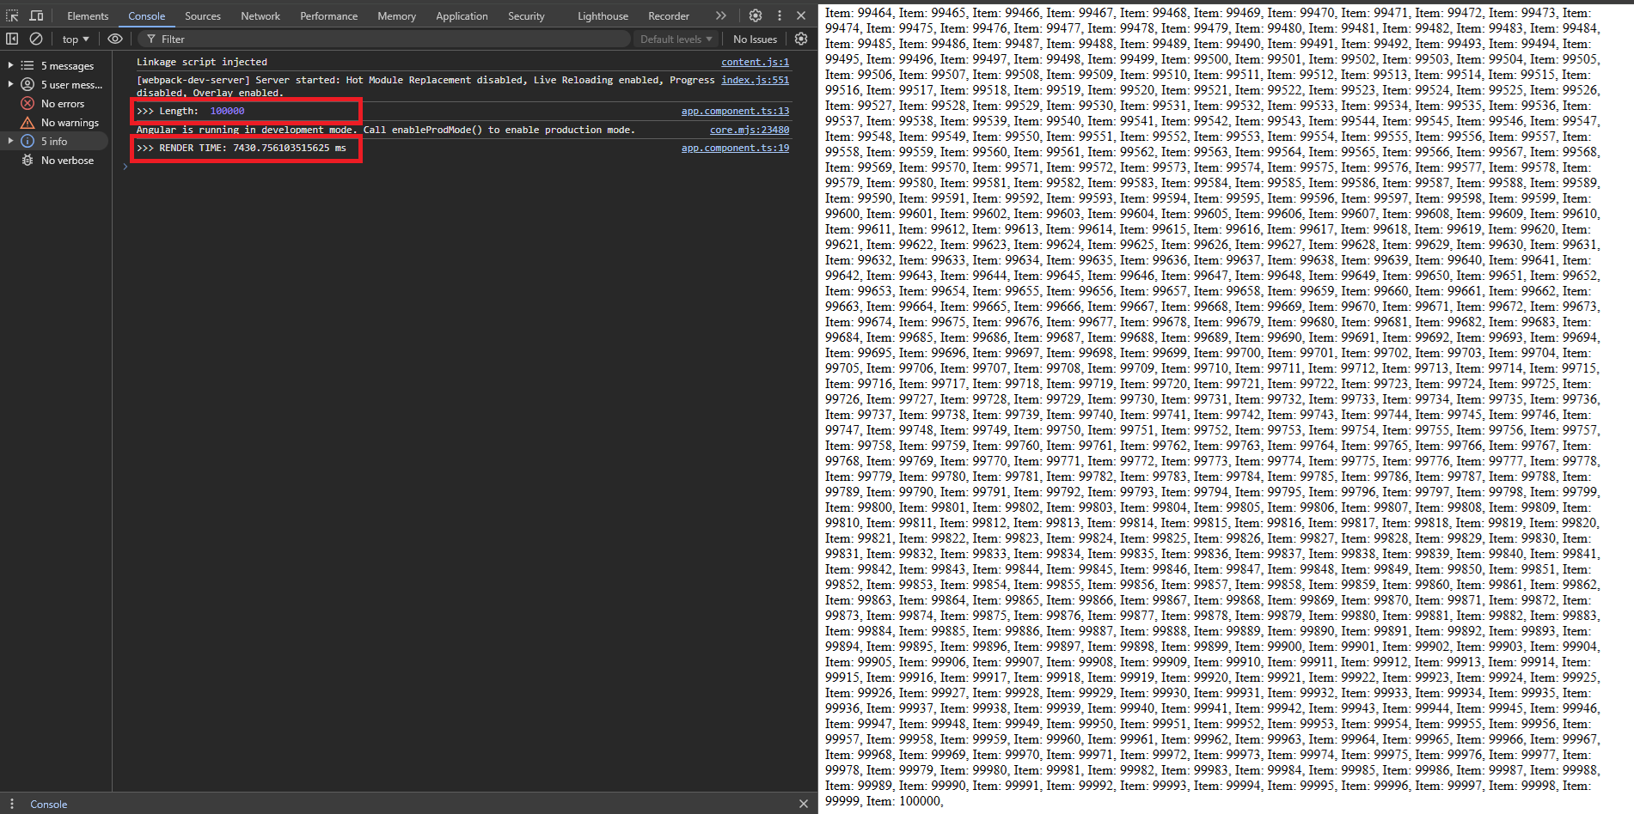The image size is (1634, 814).
Task: Open the drawer three-dot menu icon
Action: click(x=12, y=804)
